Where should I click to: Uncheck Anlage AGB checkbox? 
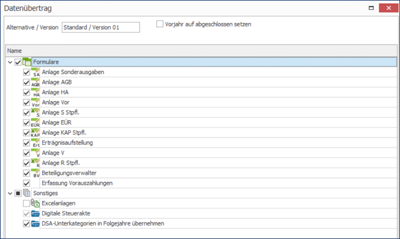[26, 82]
